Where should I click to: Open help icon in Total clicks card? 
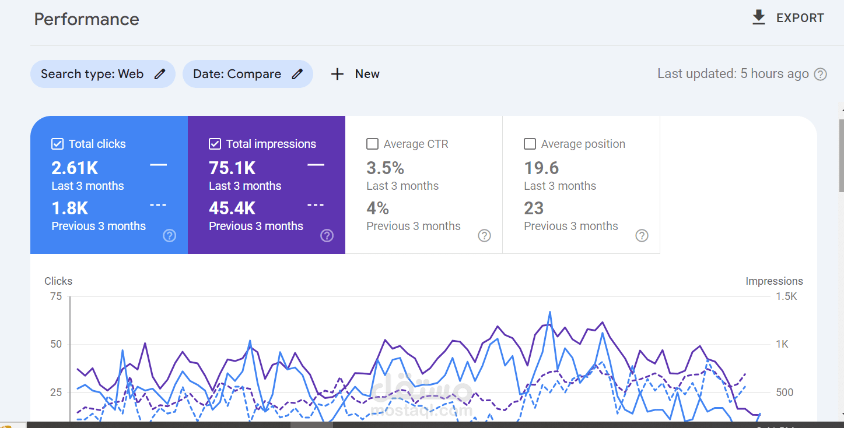[169, 235]
